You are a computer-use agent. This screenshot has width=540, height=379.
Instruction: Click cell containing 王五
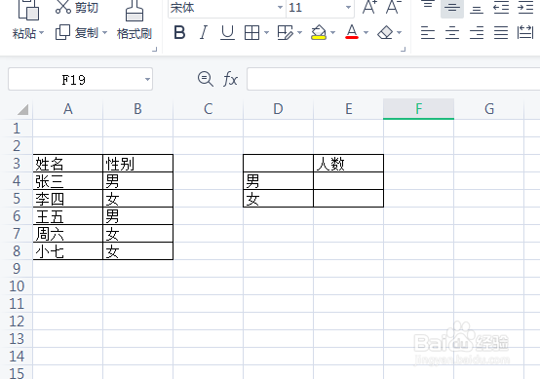68,216
